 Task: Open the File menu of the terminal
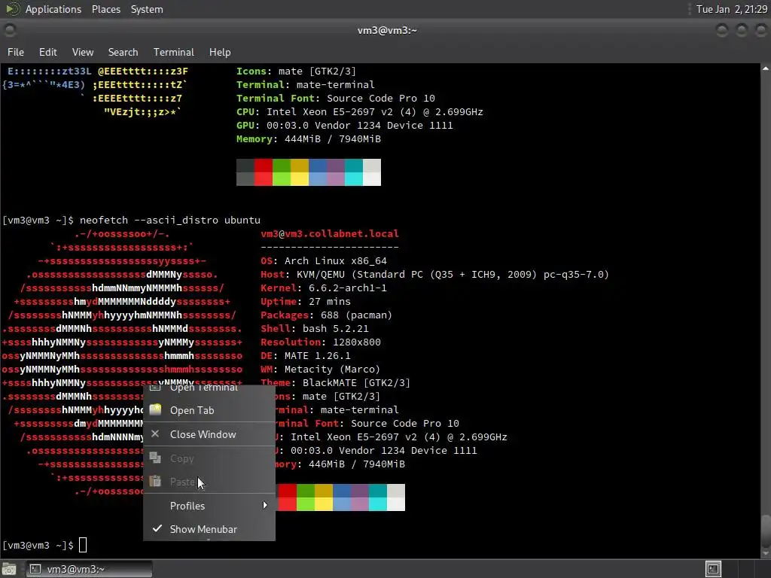(16, 52)
